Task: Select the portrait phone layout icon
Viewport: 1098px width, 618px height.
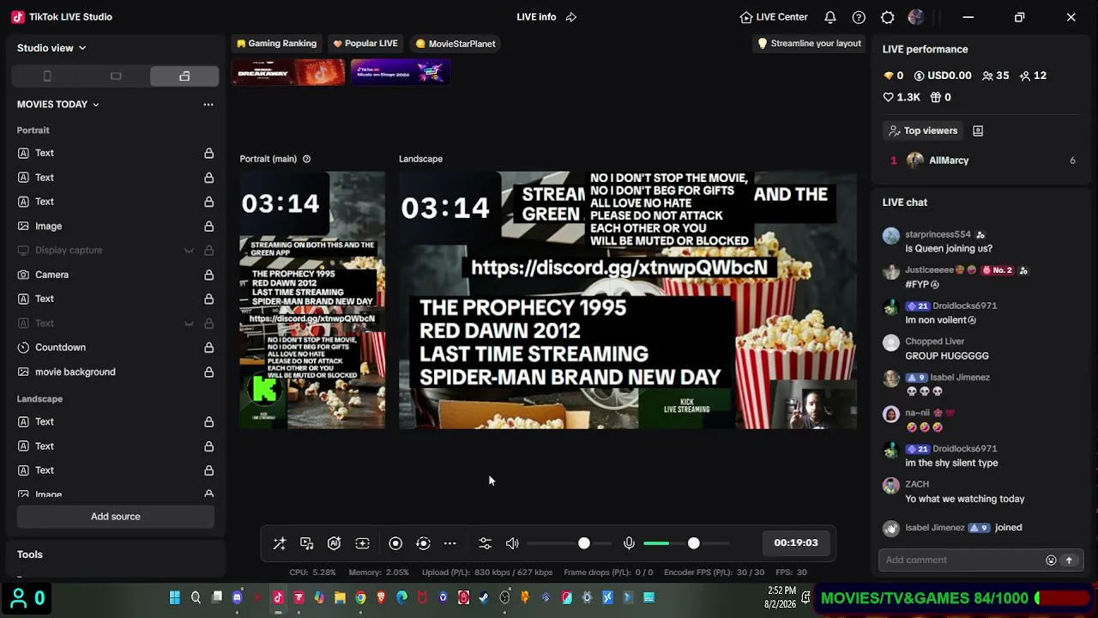Action: click(x=47, y=76)
